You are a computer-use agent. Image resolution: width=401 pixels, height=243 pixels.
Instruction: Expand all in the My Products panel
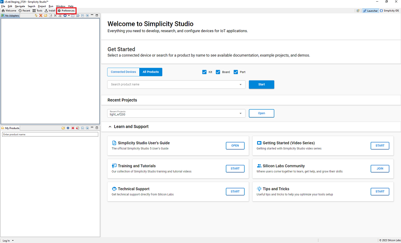click(x=87, y=128)
